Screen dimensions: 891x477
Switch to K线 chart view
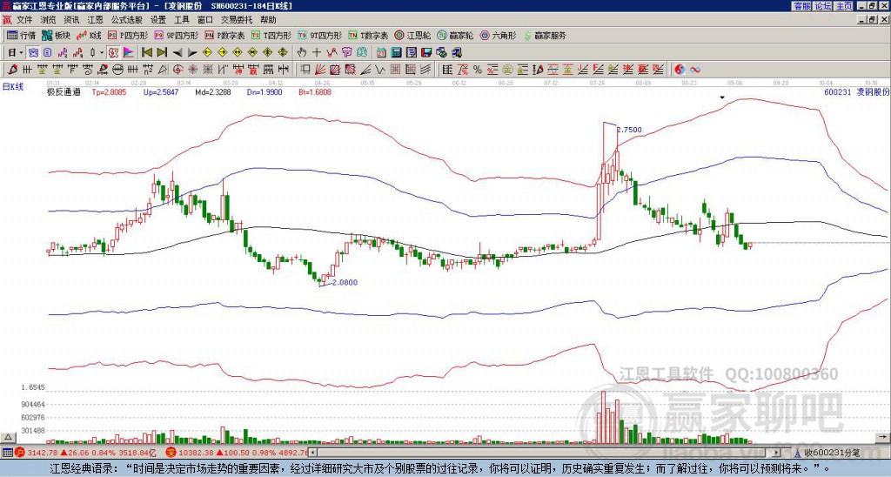[89, 35]
